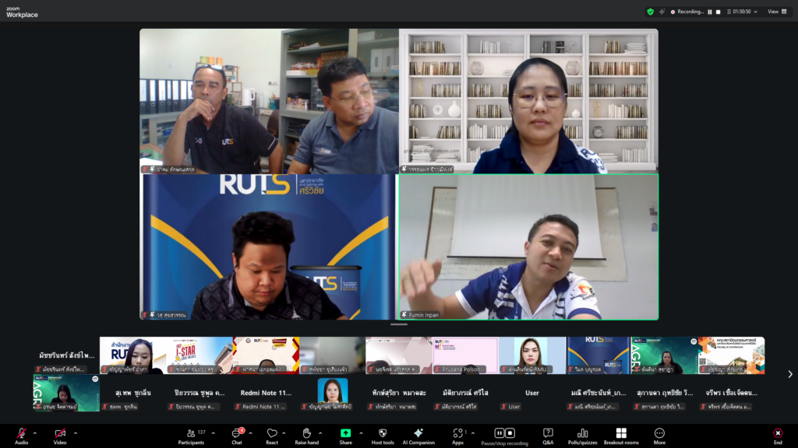
Task: Open Host tools shield icon
Action: [x=383, y=434]
